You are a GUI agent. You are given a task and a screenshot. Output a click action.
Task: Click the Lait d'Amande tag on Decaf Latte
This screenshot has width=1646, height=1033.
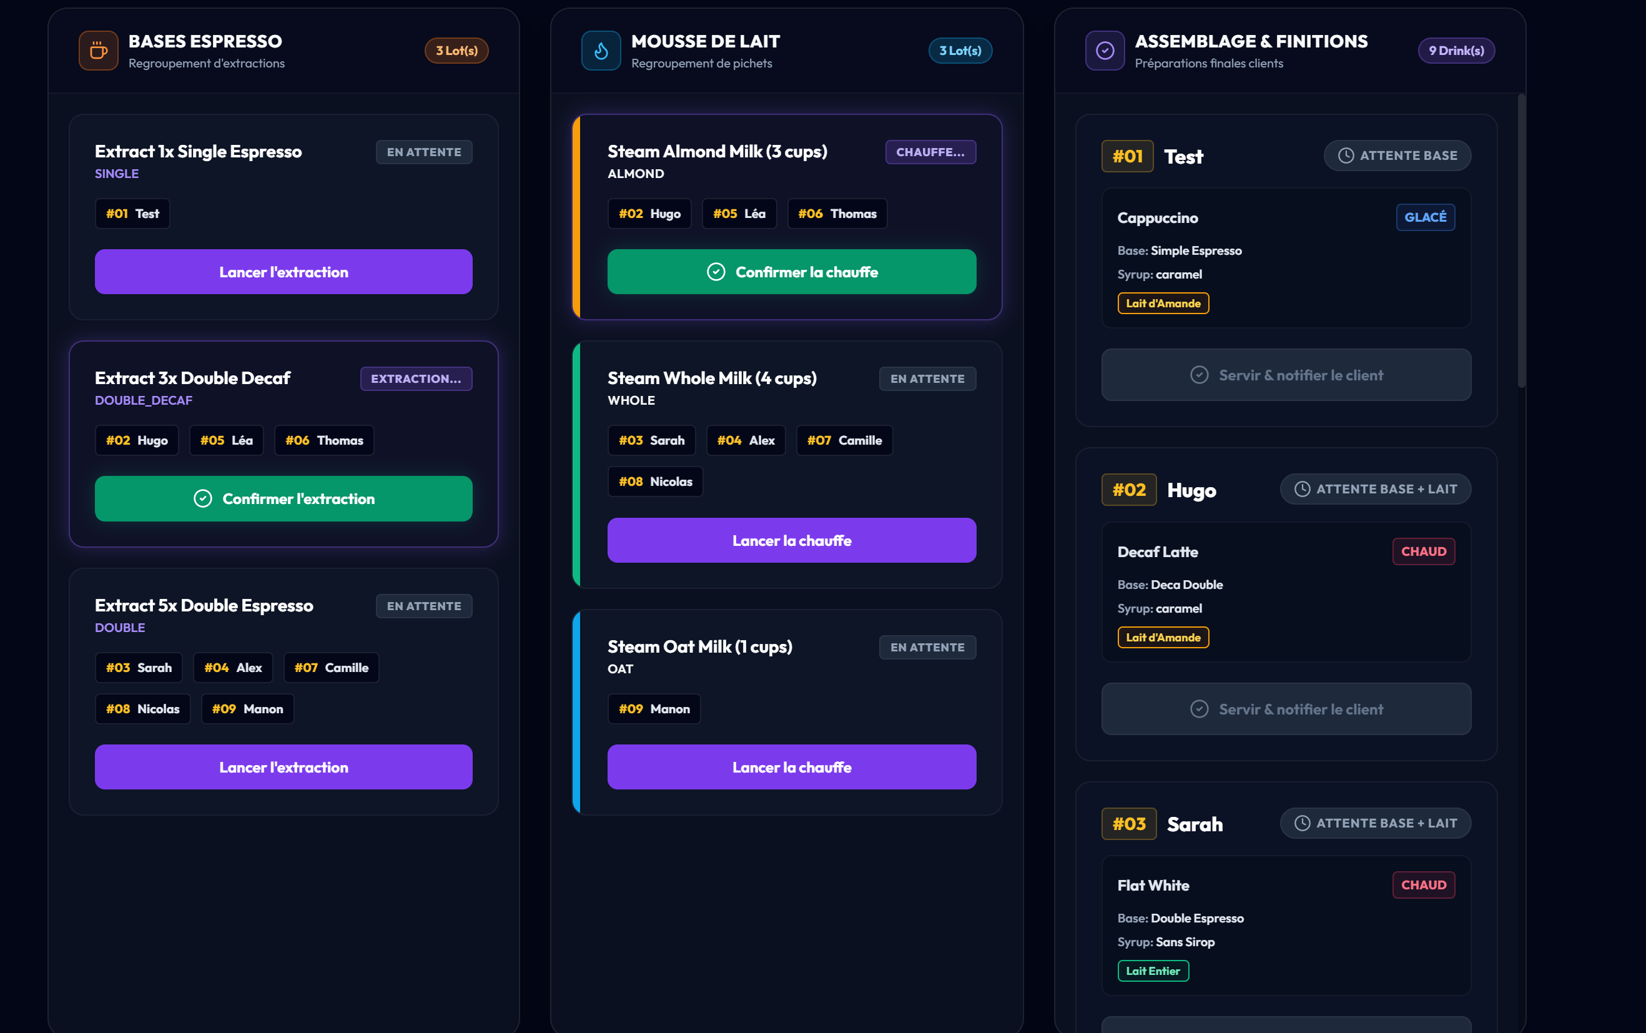pos(1163,638)
